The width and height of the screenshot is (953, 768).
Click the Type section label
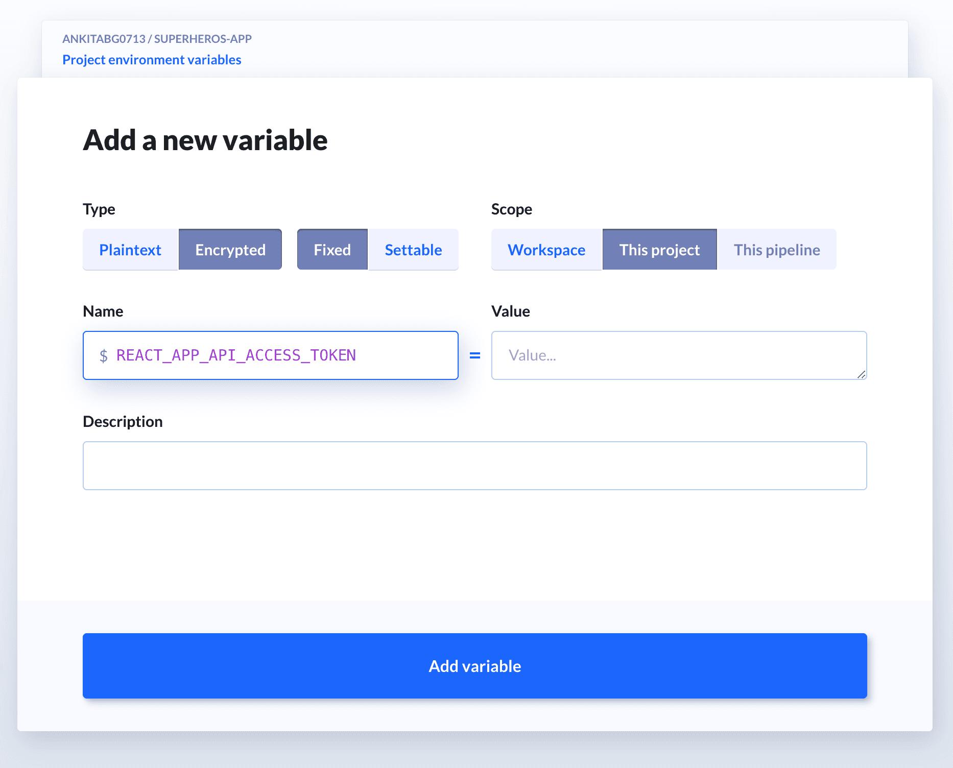(99, 209)
